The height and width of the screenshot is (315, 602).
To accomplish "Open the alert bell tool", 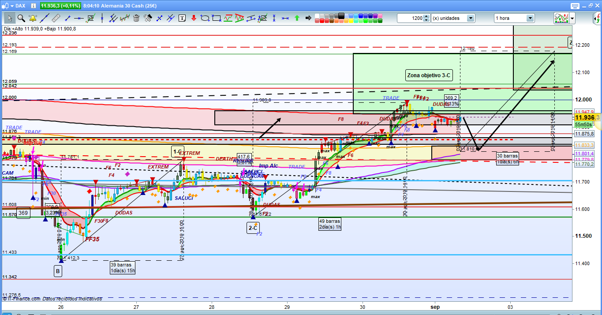I will [33, 18].
